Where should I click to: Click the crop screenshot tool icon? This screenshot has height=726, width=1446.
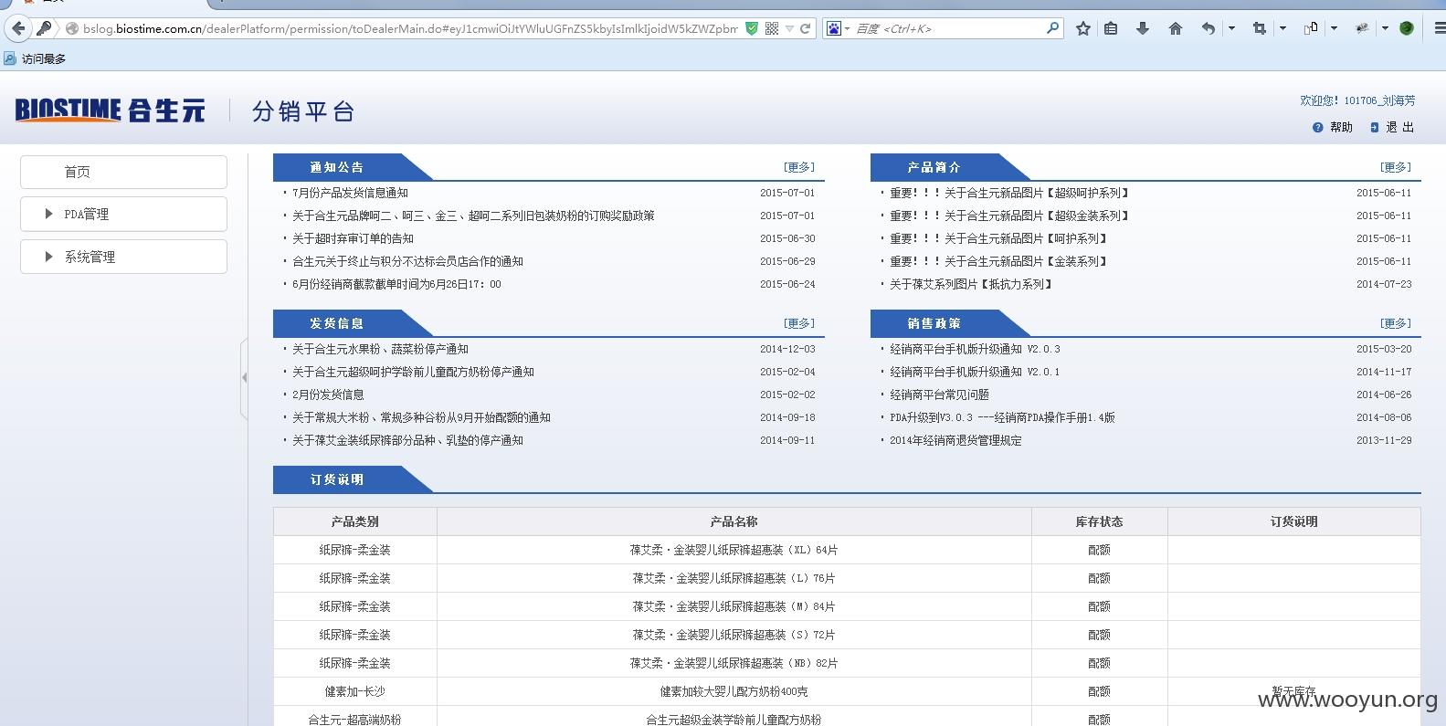click(x=1260, y=28)
